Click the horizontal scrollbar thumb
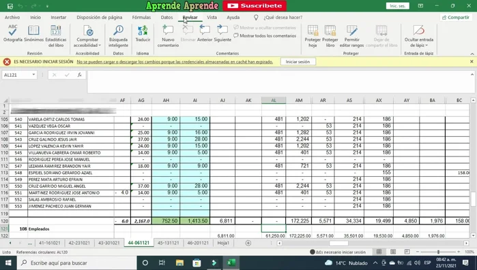 338,243
